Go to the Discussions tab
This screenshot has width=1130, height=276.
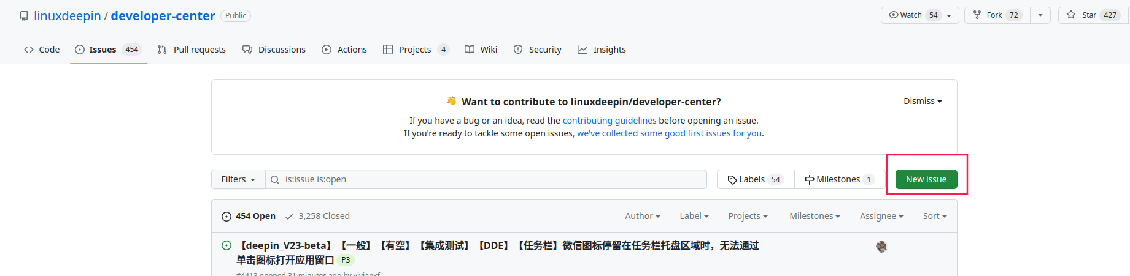click(x=274, y=50)
